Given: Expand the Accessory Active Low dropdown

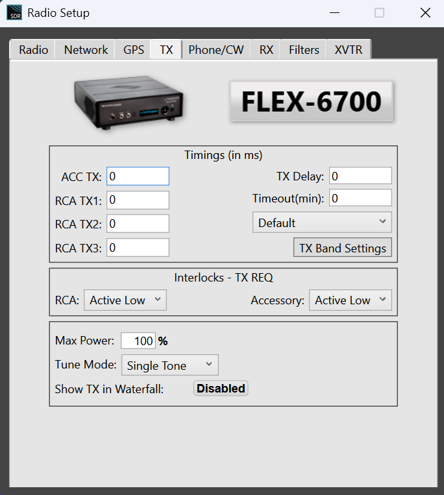Looking at the screenshot, I should (x=351, y=300).
